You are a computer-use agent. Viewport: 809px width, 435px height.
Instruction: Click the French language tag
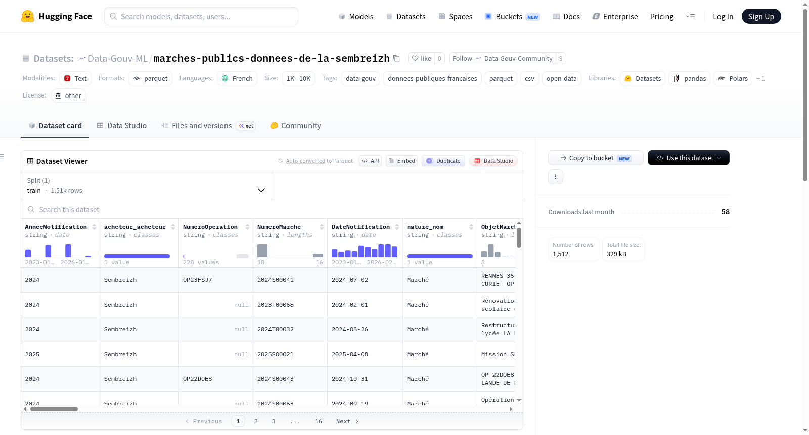(x=237, y=78)
